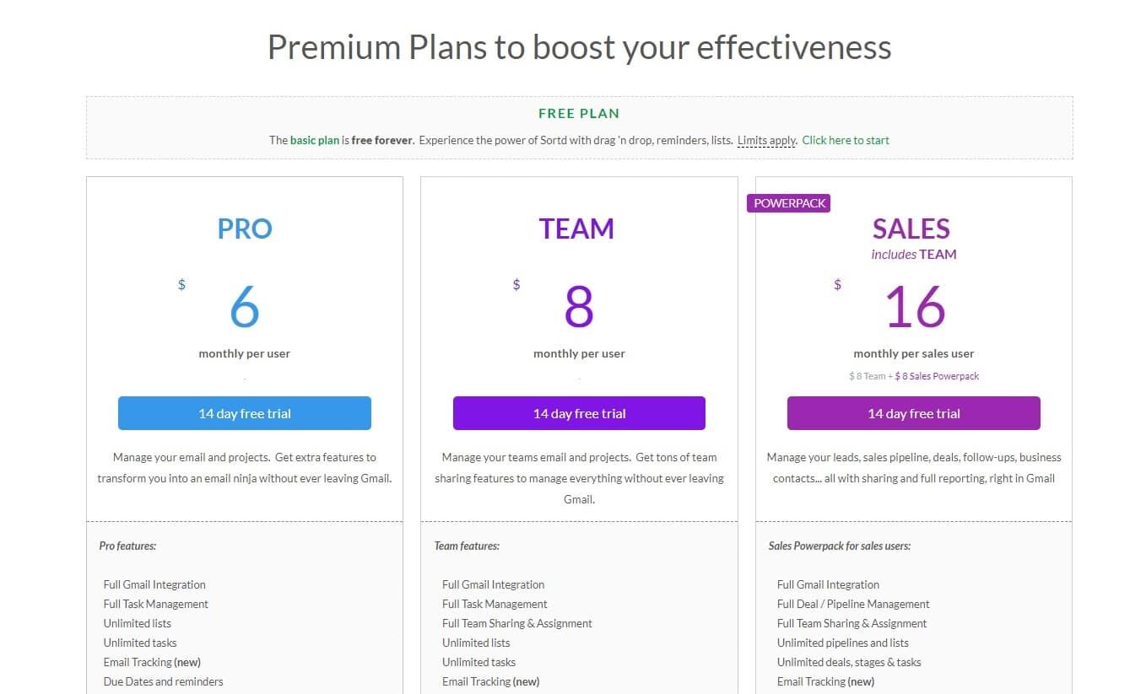Start the TEAM plan 14 day free trial
The width and height of the screenshot is (1130, 694).
coord(579,413)
